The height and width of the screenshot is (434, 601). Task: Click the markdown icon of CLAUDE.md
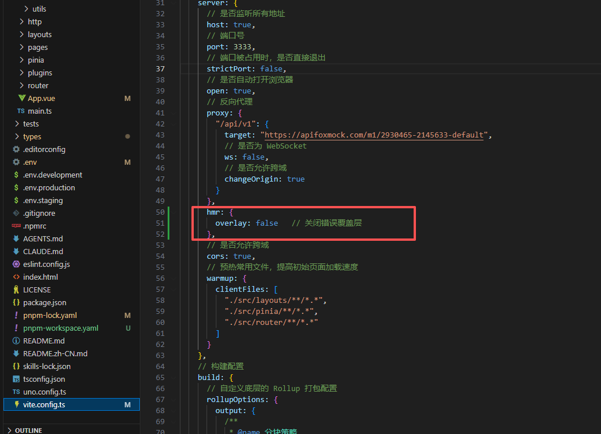pyautogui.click(x=16, y=251)
